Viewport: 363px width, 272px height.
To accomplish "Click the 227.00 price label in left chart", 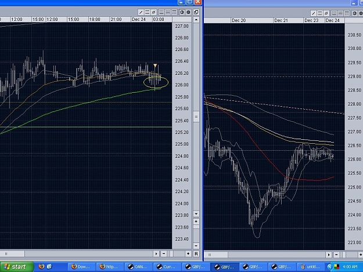I will [x=182, y=26].
